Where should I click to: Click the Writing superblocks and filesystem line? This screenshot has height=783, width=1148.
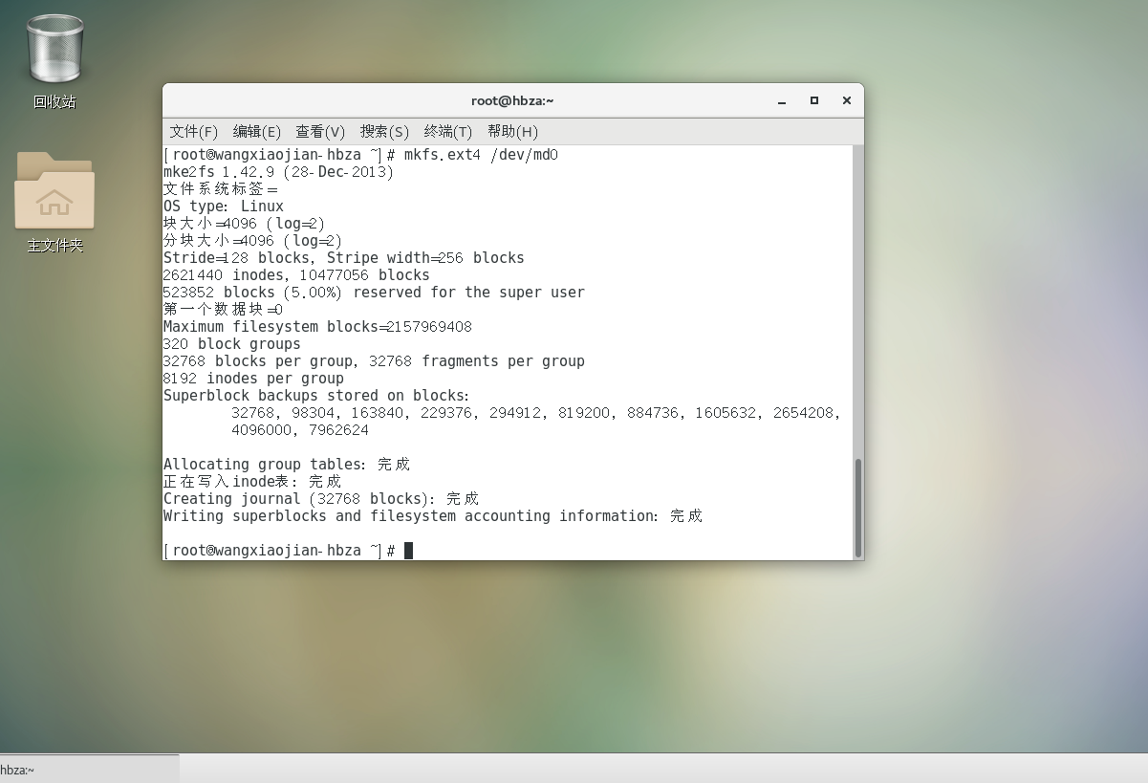433,516
